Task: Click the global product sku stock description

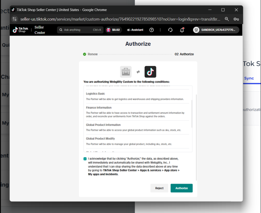Action: (134, 130)
